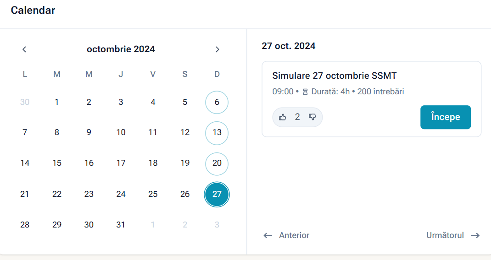
Task: Click the octombrie 2024 month heading
Action: tap(121, 49)
